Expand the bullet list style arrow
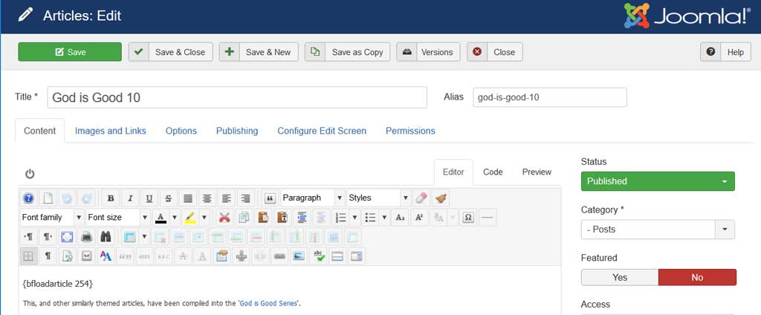Screen dimensions: 761x315 click(x=384, y=218)
